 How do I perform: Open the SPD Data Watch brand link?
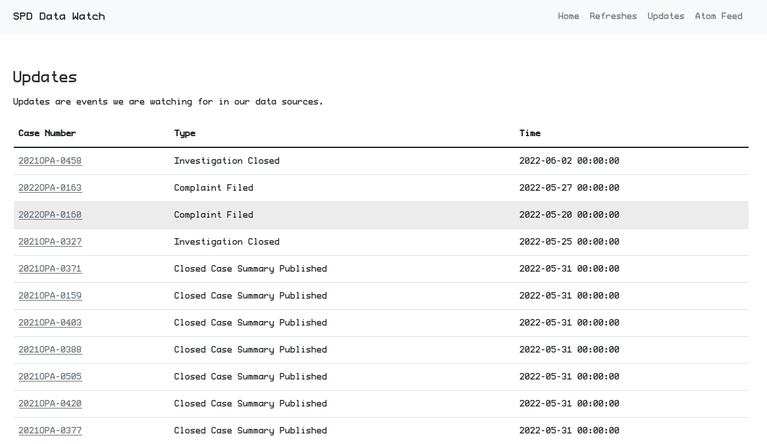click(59, 16)
